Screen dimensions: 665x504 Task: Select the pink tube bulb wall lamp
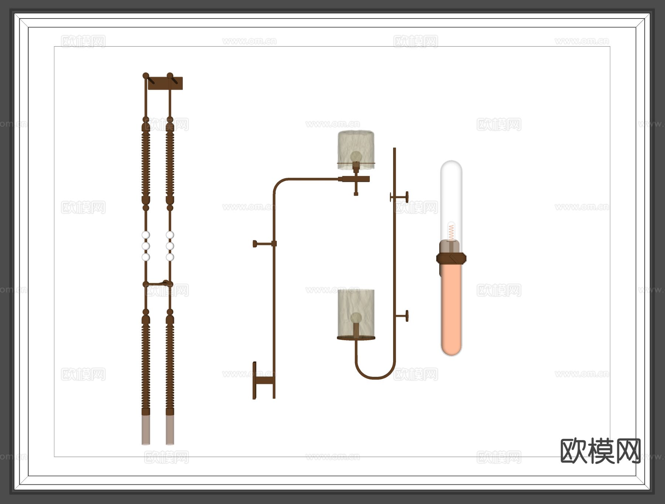point(451,258)
